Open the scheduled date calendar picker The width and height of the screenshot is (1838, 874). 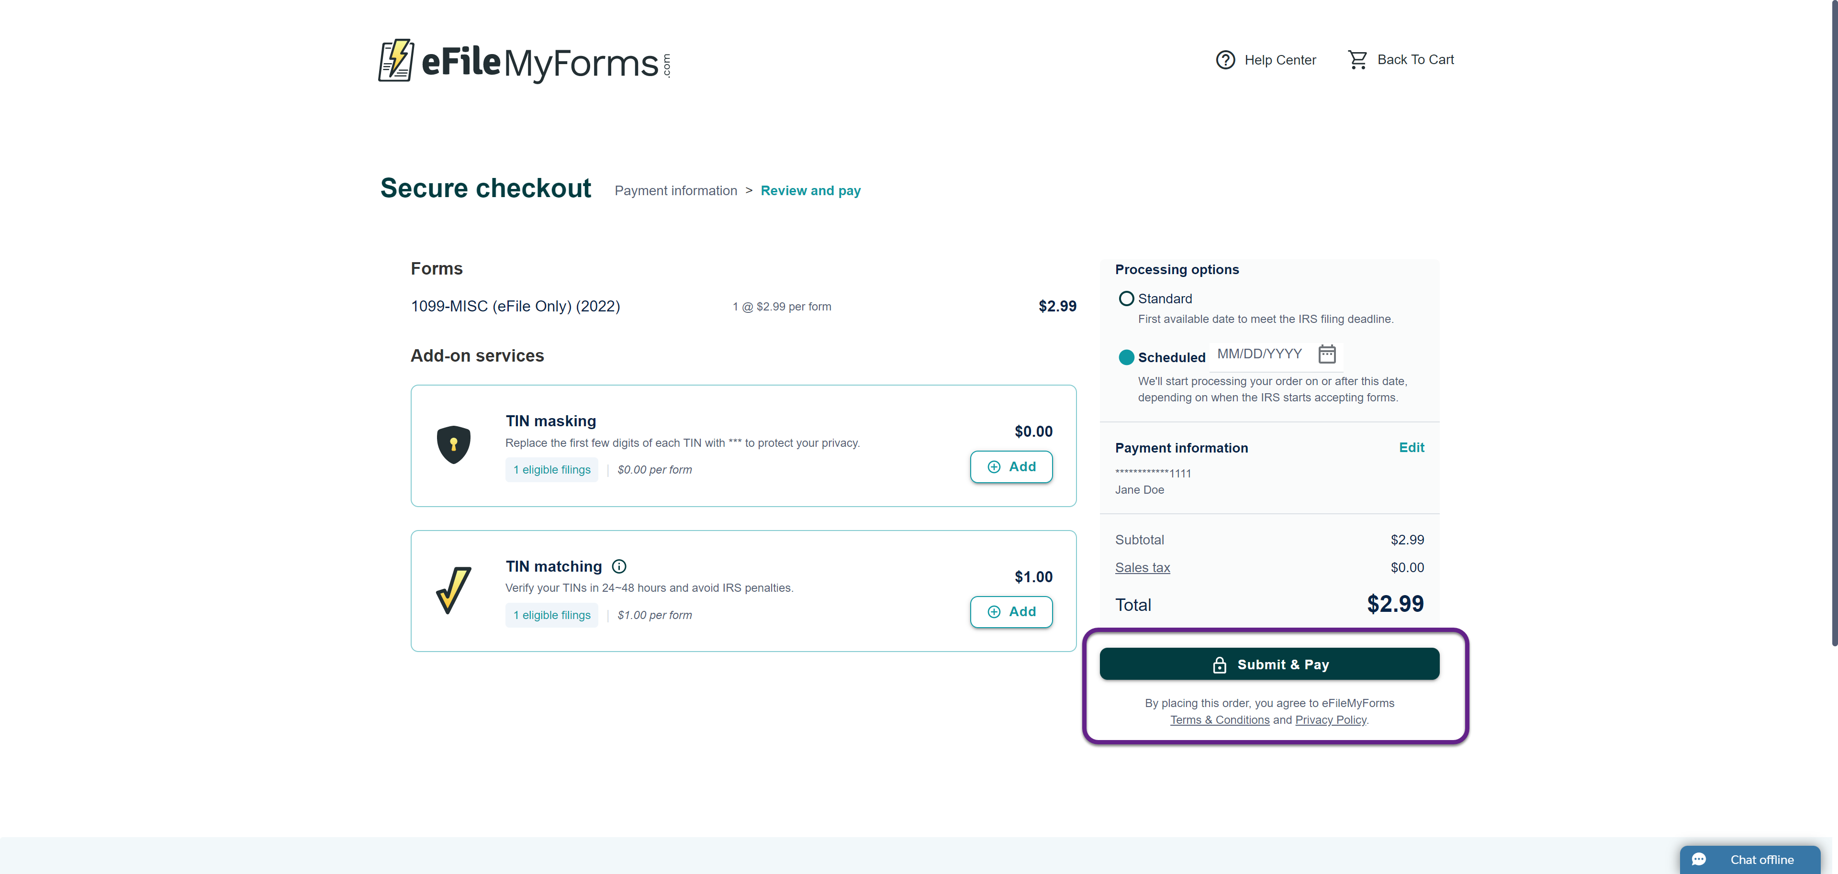1326,354
